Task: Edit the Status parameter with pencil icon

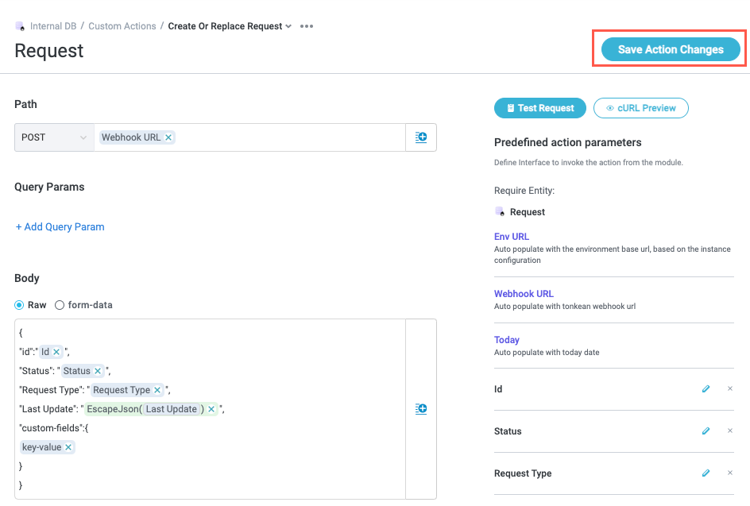Action: click(x=706, y=431)
